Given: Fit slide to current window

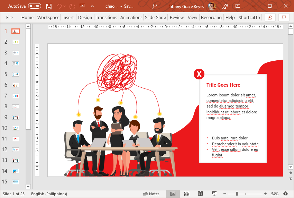Looking at the screenshot, I should click(286, 194).
